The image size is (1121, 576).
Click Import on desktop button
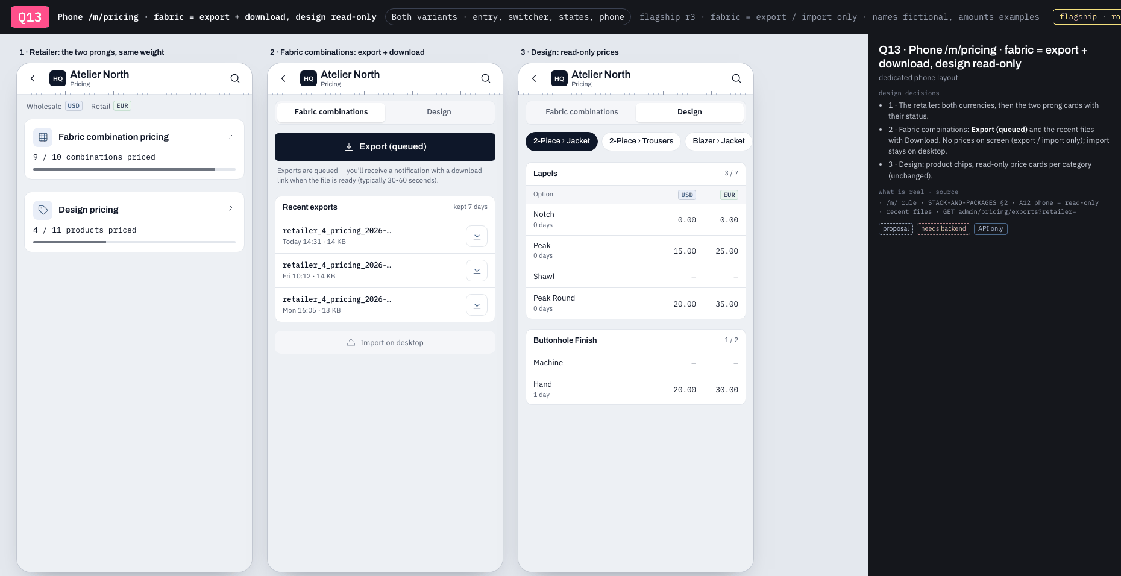point(385,343)
